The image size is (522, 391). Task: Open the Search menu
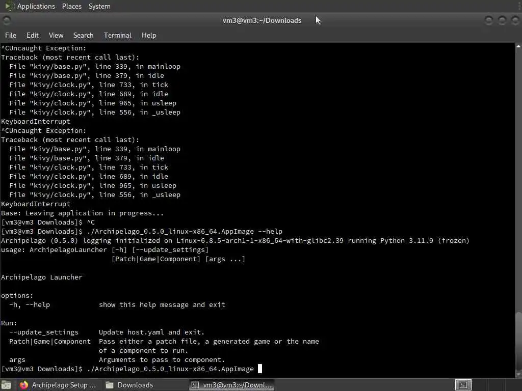click(x=83, y=35)
